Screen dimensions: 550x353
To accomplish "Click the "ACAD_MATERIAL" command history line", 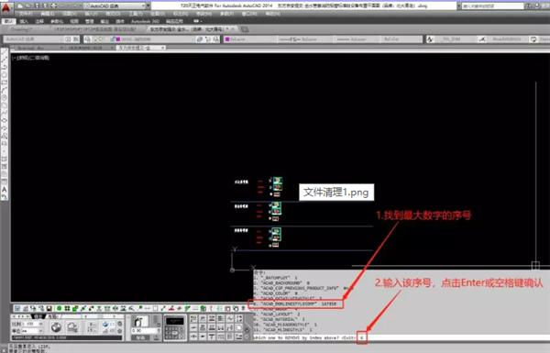I will [x=280, y=320].
